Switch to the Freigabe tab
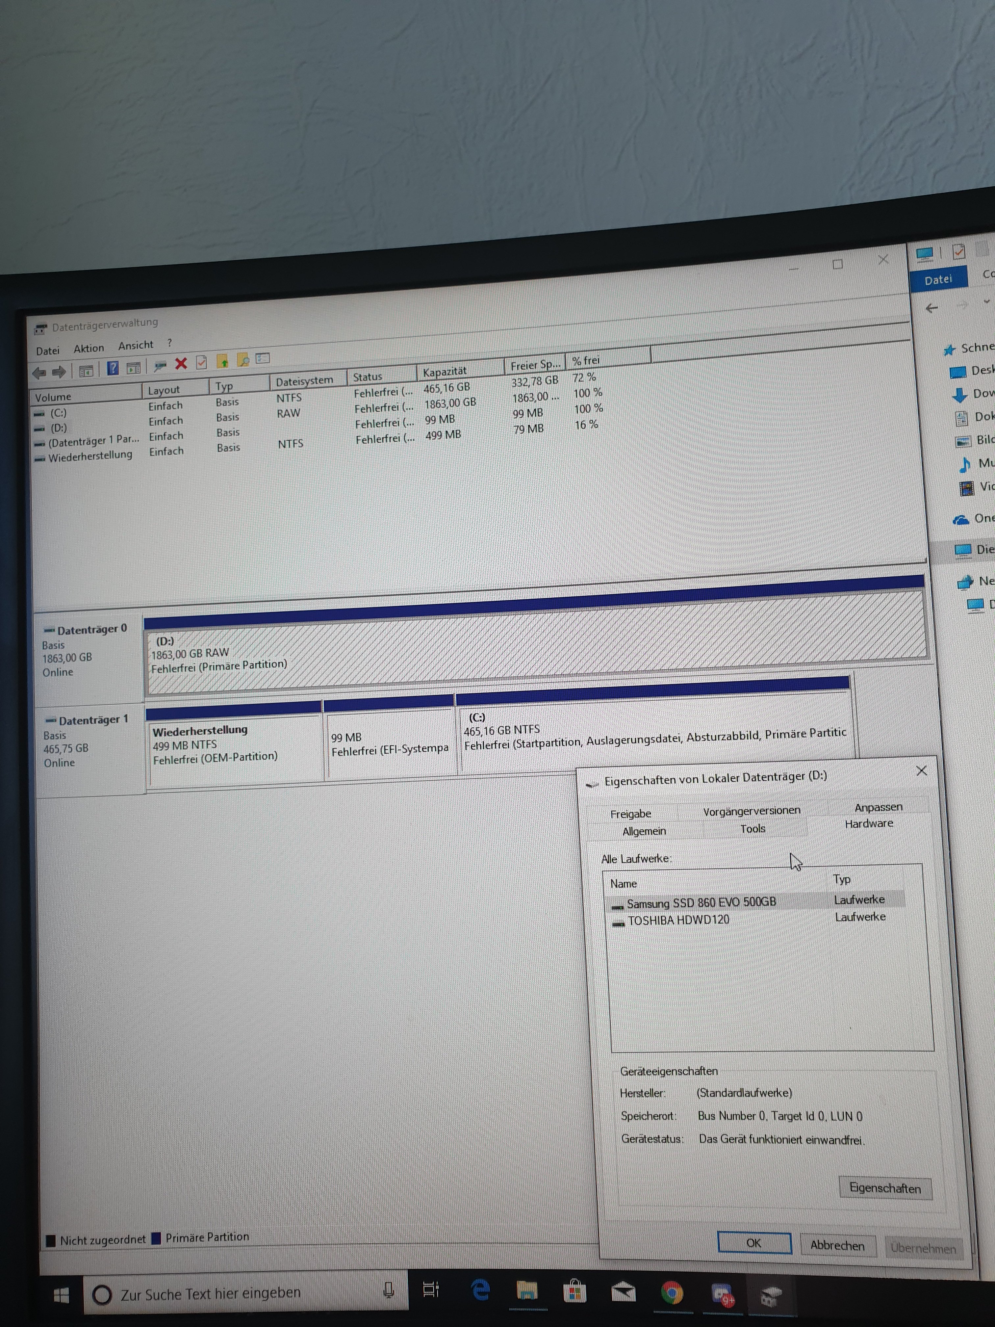This screenshot has width=995, height=1327. (630, 814)
